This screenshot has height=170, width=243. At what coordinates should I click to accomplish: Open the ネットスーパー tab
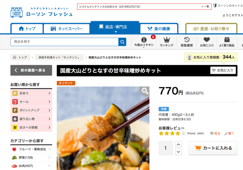pos(67,29)
